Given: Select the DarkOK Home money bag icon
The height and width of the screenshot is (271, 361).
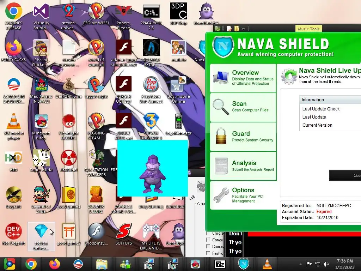Looking at the screenshot, I should tap(69, 88).
